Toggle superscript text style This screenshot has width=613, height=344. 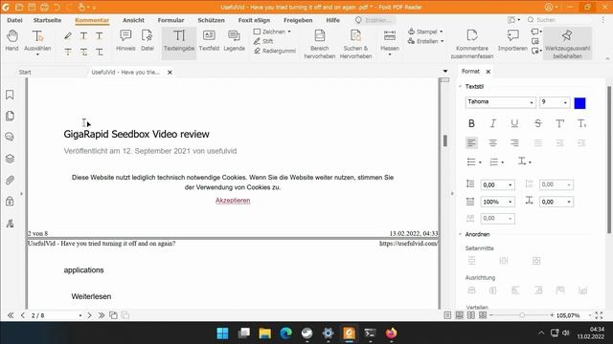[559, 123]
